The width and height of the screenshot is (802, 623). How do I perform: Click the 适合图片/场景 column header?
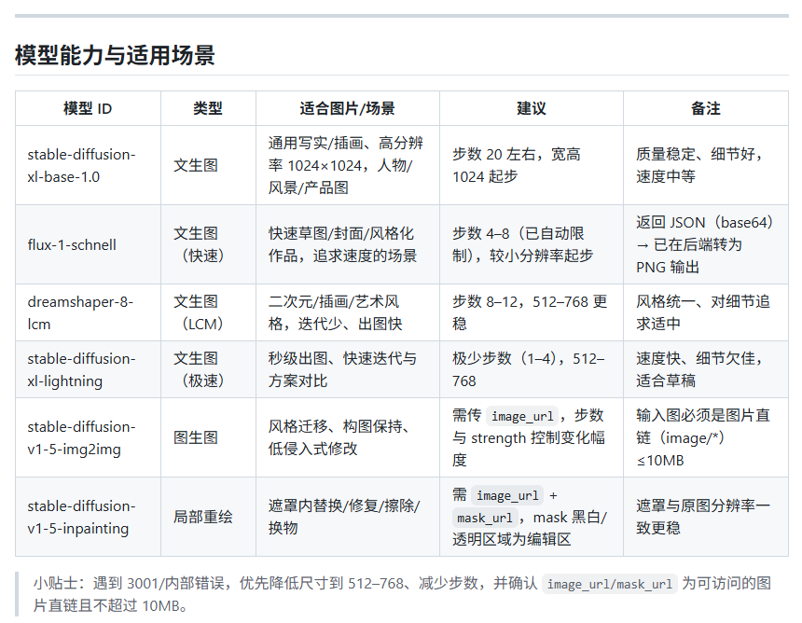tap(347, 108)
